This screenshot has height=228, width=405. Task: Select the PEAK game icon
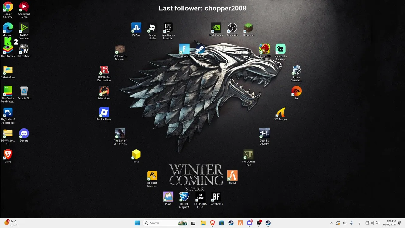(x=168, y=199)
